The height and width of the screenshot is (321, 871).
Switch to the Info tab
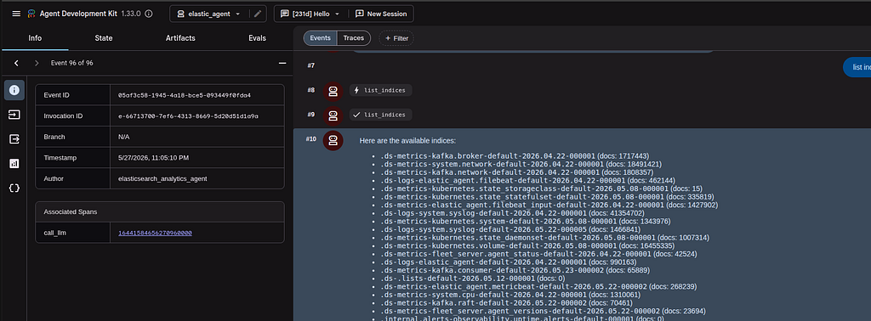[x=35, y=38]
